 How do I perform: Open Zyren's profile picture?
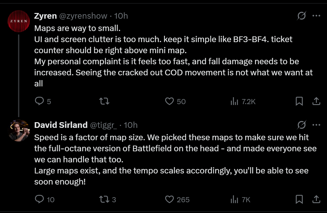click(x=19, y=21)
